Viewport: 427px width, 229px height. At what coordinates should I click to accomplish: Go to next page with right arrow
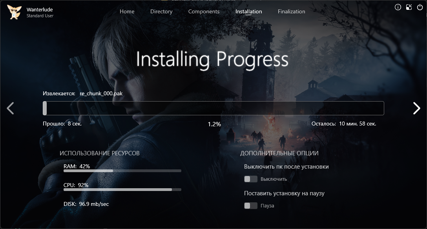click(416, 108)
